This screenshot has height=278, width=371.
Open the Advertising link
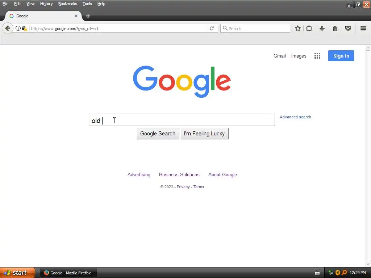139,175
